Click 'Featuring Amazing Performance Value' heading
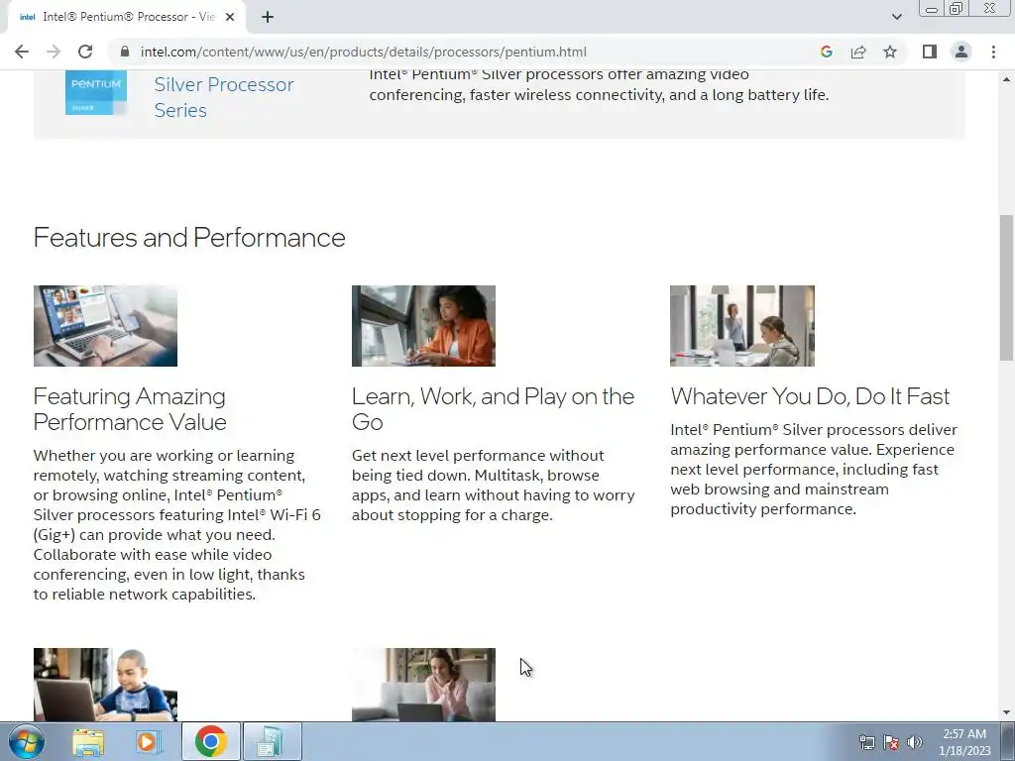The height and width of the screenshot is (761, 1015). point(130,409)
